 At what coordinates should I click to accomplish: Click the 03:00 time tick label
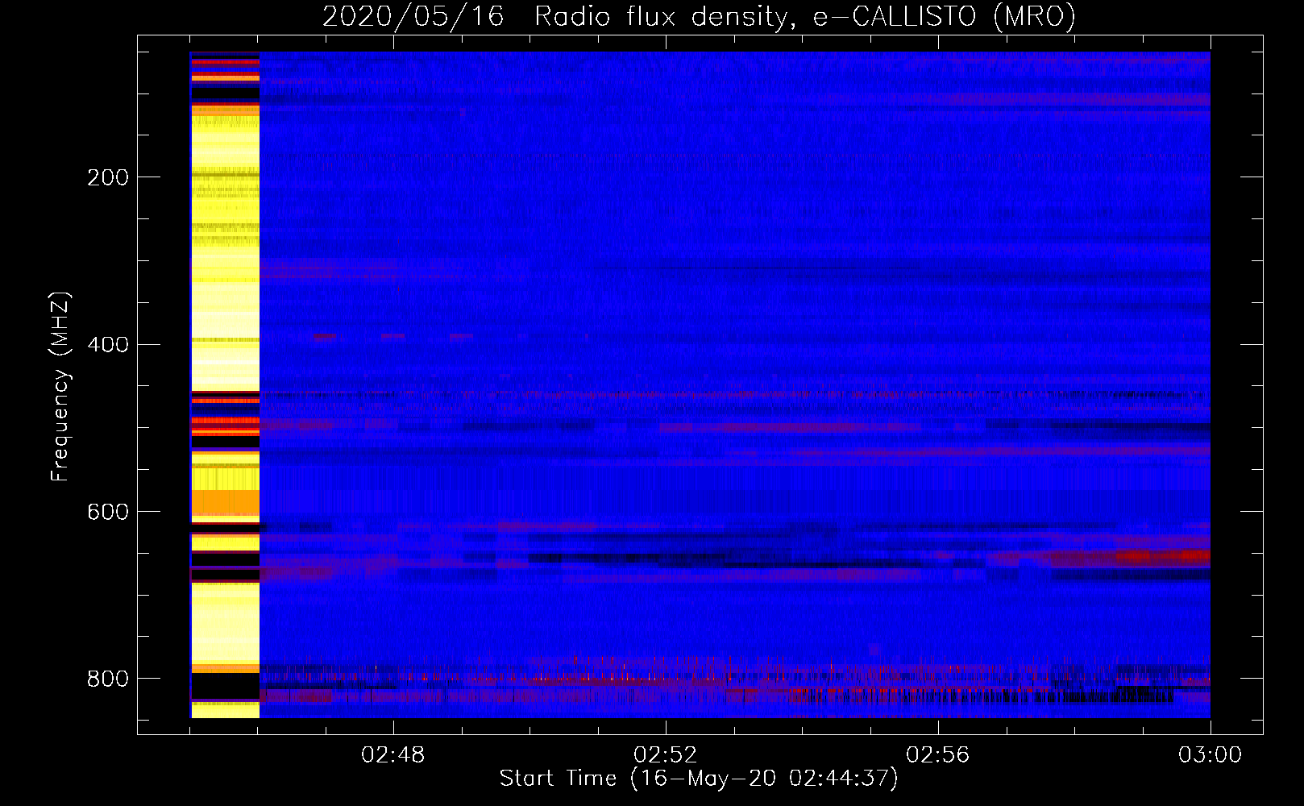[x=1211, y=755]
